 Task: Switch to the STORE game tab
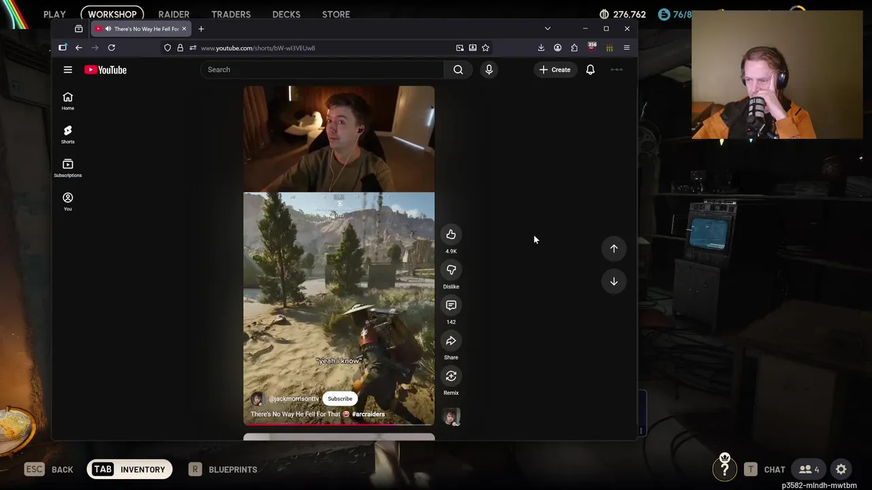point(336,14)
